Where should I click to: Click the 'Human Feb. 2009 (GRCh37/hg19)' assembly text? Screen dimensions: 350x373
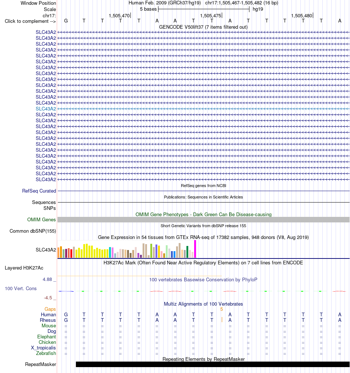pos(165,3)
